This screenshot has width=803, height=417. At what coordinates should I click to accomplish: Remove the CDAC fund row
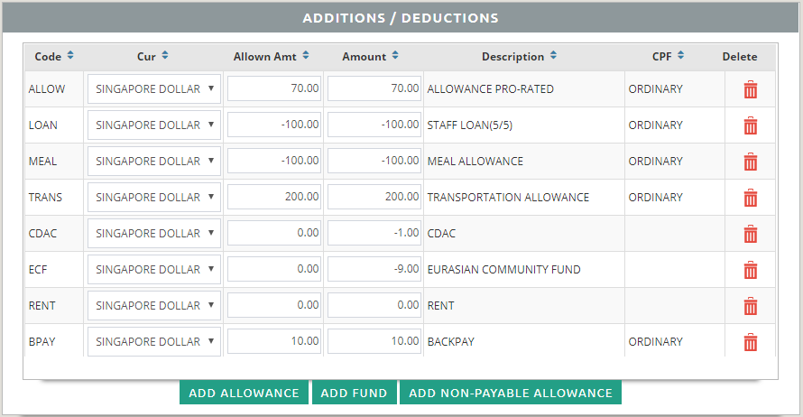tap(750, 234)
